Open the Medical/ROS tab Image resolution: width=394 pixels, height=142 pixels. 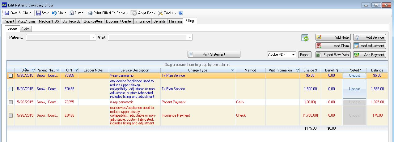pos(49,21)
